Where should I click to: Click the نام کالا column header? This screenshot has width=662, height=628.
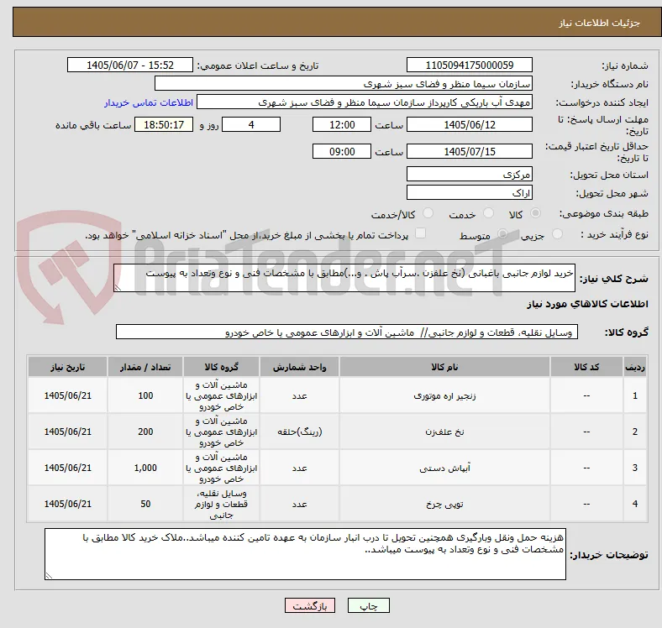444,367
